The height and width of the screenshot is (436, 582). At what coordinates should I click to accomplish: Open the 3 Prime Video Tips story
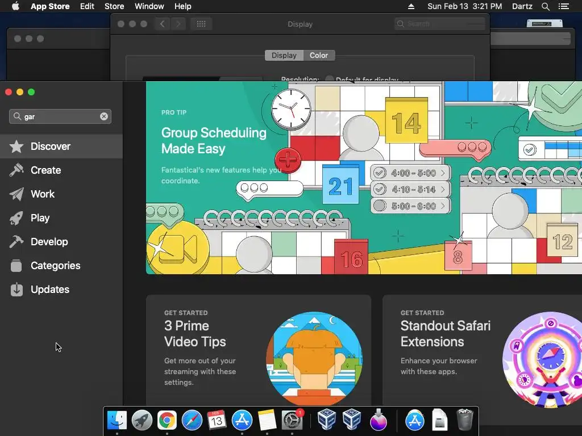259,350
